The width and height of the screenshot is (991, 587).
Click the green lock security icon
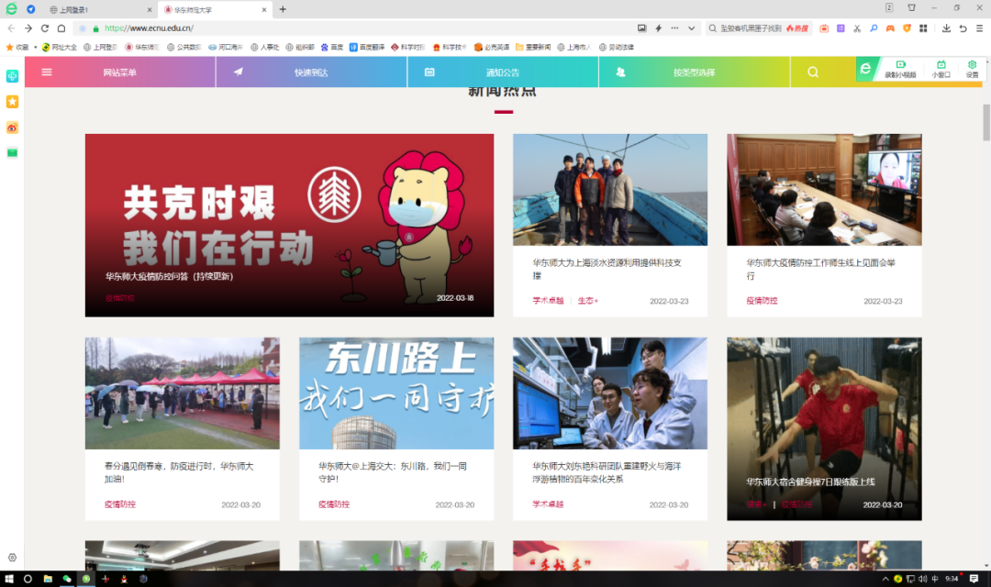click(96, 28)
